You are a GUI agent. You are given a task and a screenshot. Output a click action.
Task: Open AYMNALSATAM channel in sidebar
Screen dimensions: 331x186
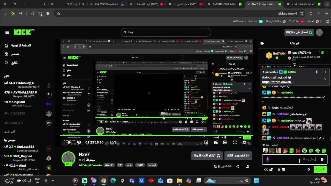[27, 94]
